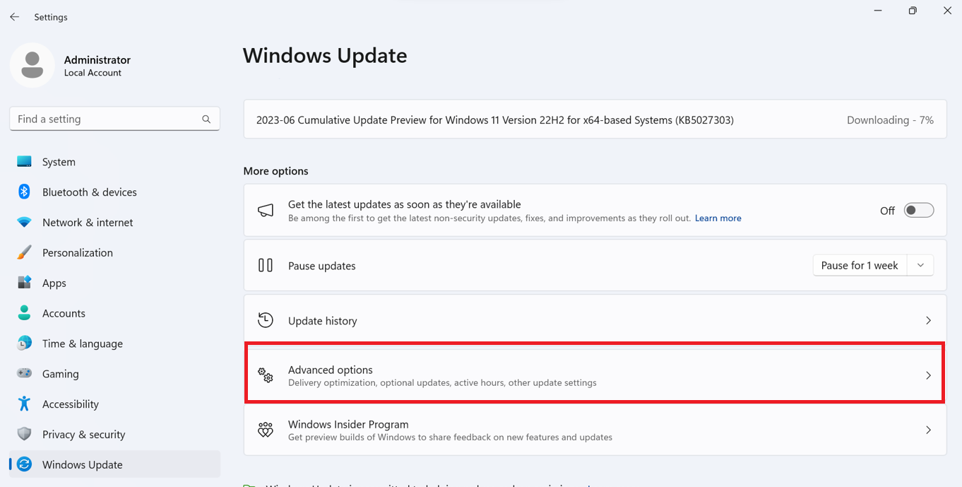962x487 pixels.
Task: Open Update history
Action: (595, 320)
